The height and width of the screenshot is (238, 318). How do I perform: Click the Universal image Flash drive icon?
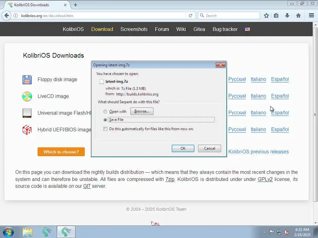click(x=27, y=113)
